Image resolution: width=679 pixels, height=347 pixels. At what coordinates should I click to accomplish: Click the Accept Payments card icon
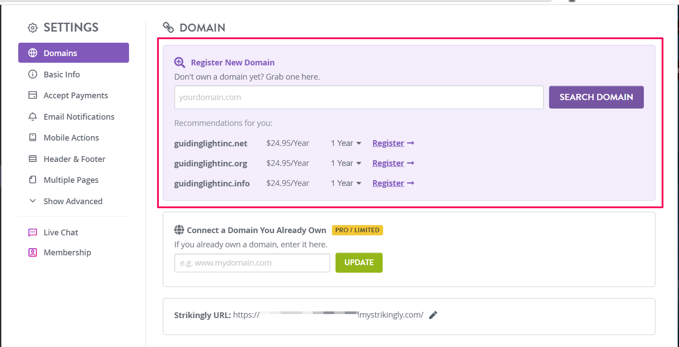[x=32, y=95]
